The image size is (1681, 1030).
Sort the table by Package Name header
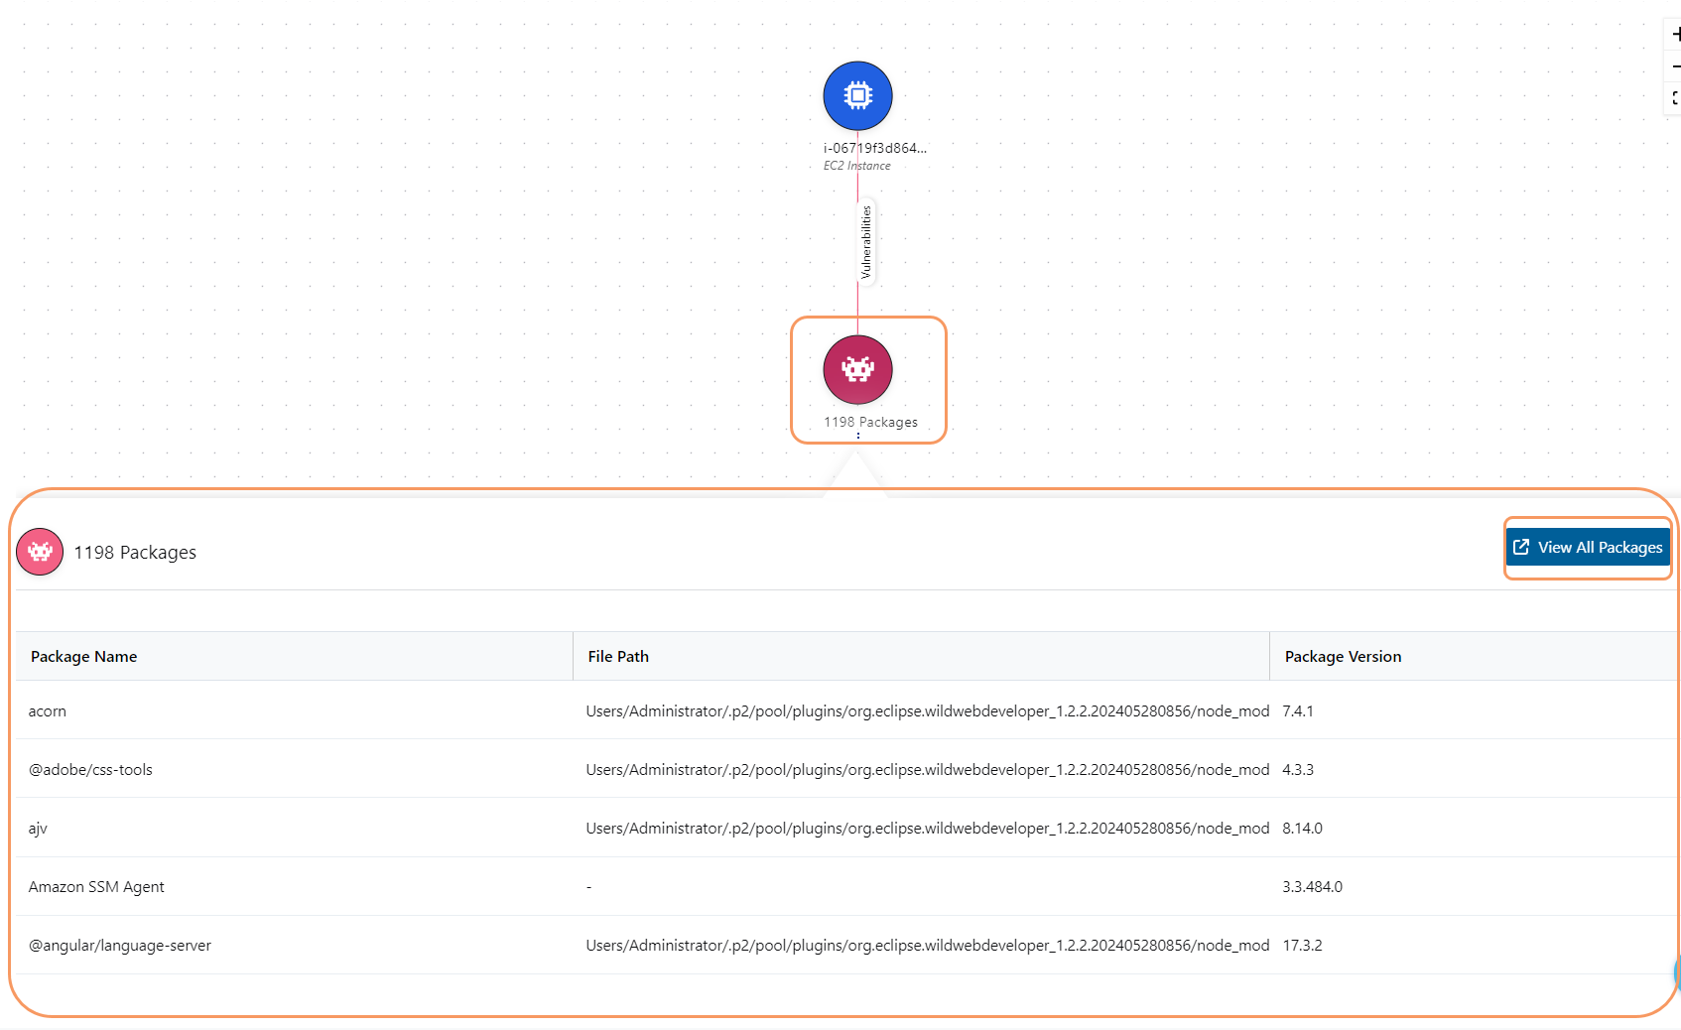[x=83, y=656]
